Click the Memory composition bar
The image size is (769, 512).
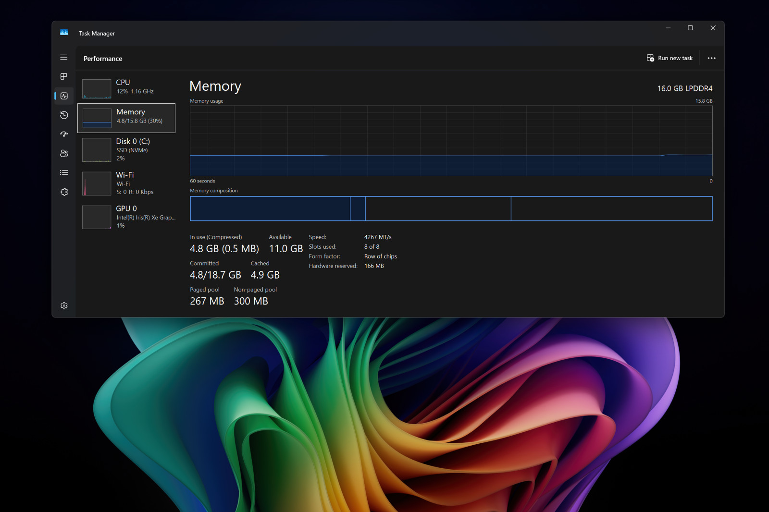coord(451,208)
